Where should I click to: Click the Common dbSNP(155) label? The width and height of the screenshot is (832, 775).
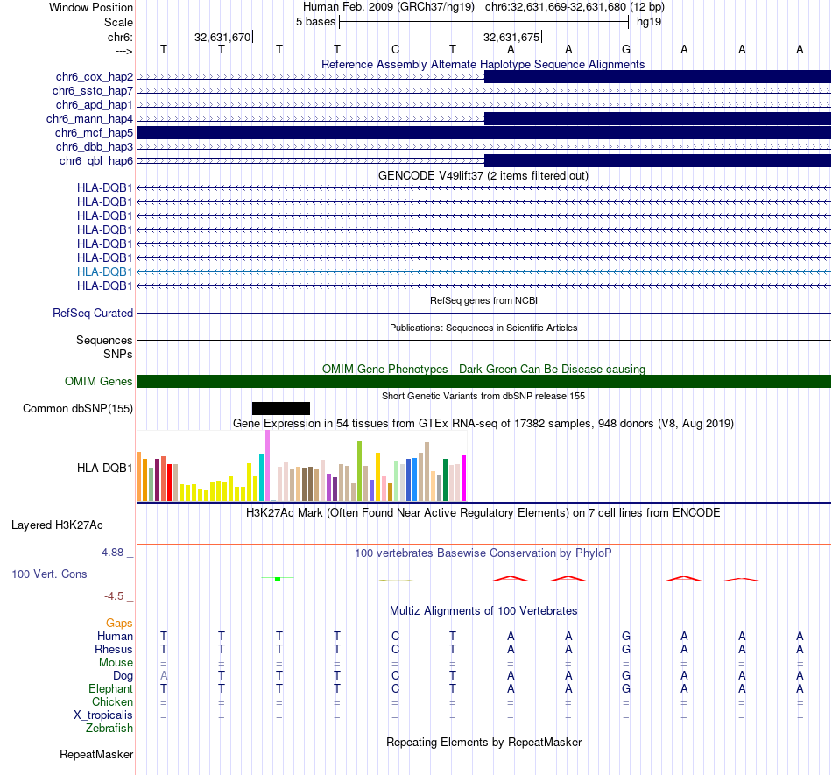point(78,408)
